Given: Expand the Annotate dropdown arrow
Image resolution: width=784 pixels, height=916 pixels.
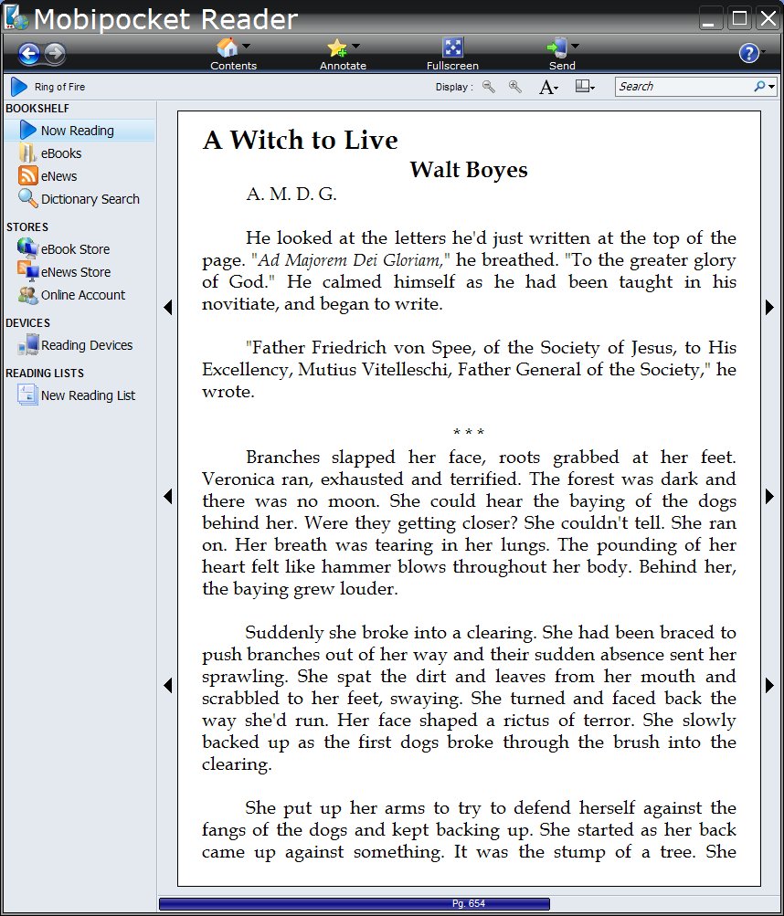Looking at the screenshot, I should pos(355,46).
